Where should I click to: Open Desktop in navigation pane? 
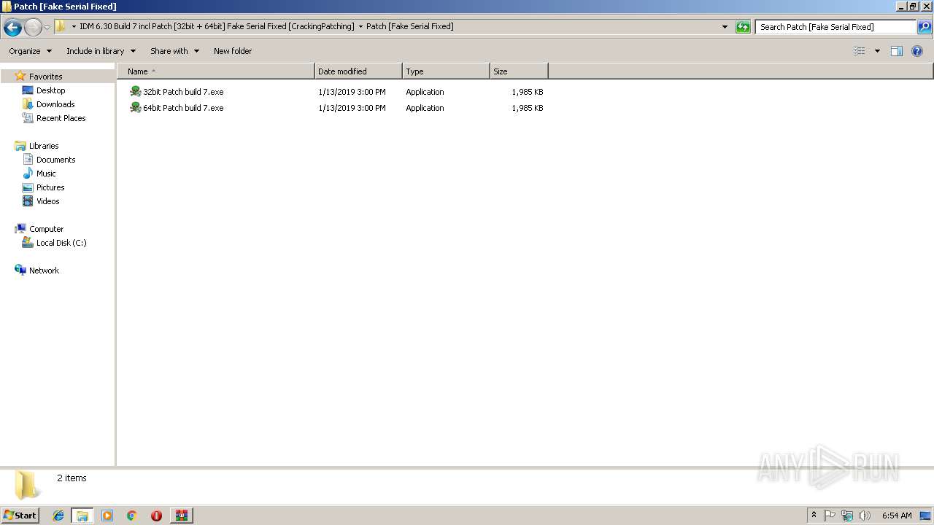(x=50, y=90)
